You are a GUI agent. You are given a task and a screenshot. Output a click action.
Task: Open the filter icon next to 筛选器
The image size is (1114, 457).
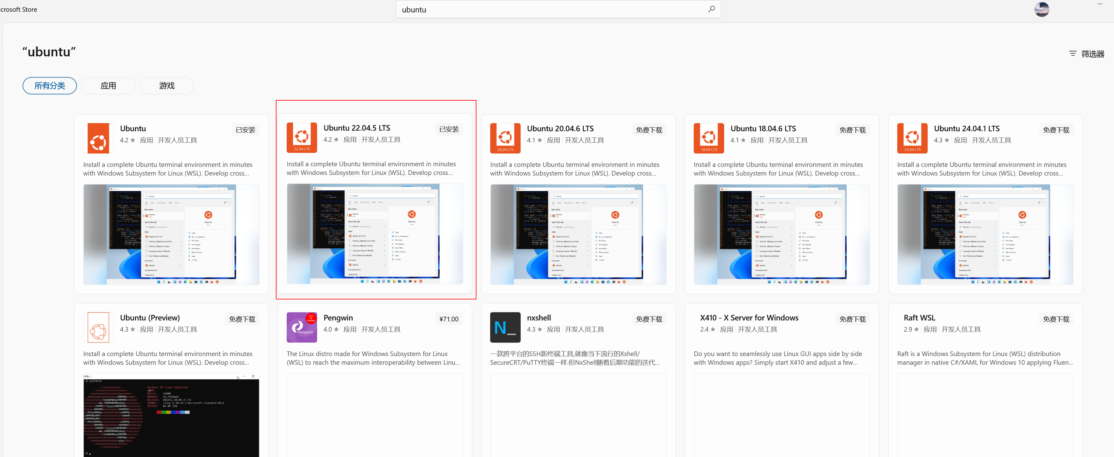[x=1072, y=54]
